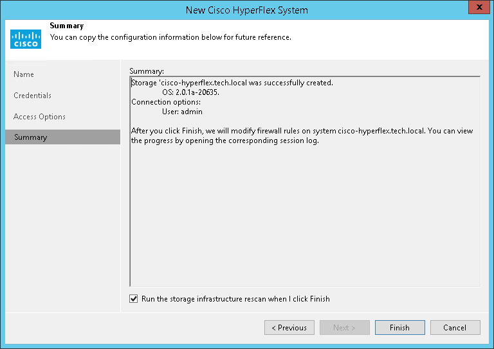Click the Previous button

[289, 328]
